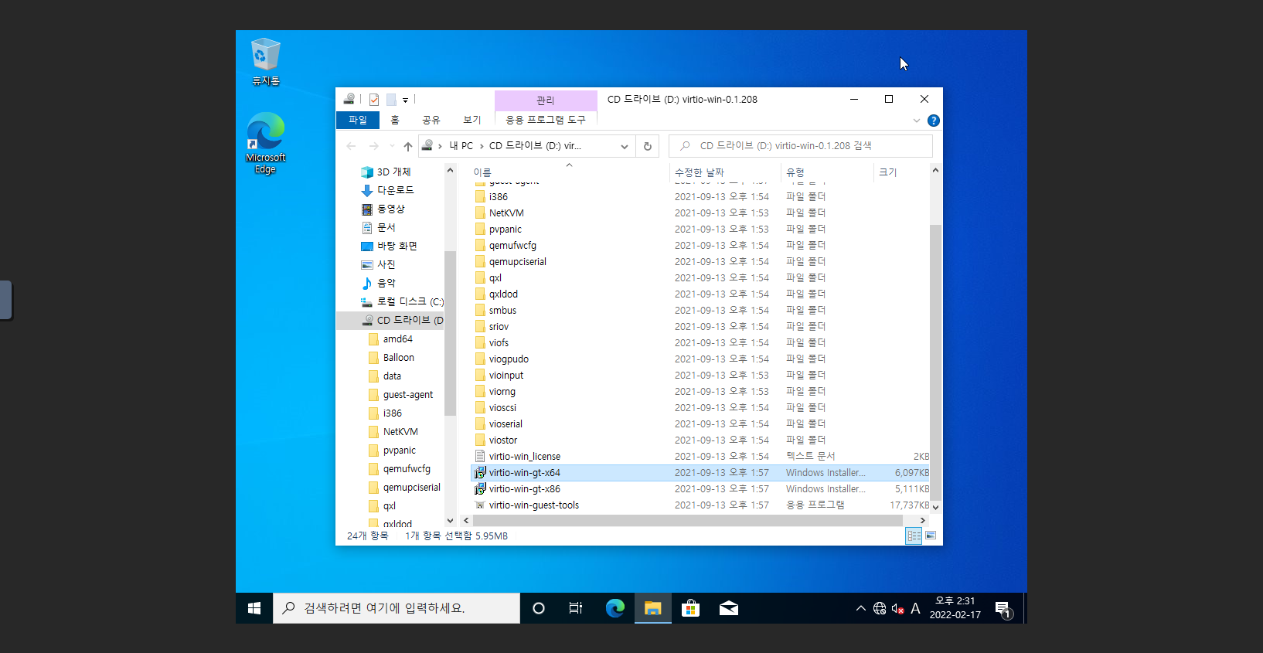Switch to large icons view button

click(x=931, y=536)
